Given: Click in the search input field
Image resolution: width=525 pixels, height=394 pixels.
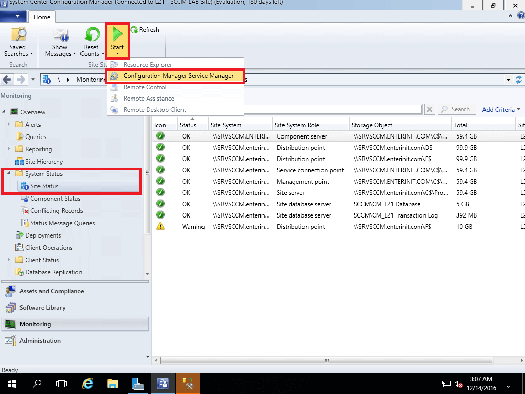Looking at the screenshot, I should 332,109.
